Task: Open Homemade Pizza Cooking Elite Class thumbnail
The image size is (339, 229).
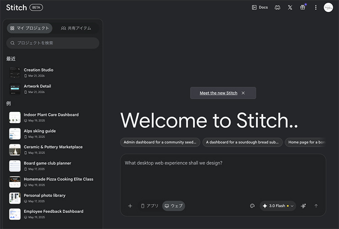Action: pos(15,182)
